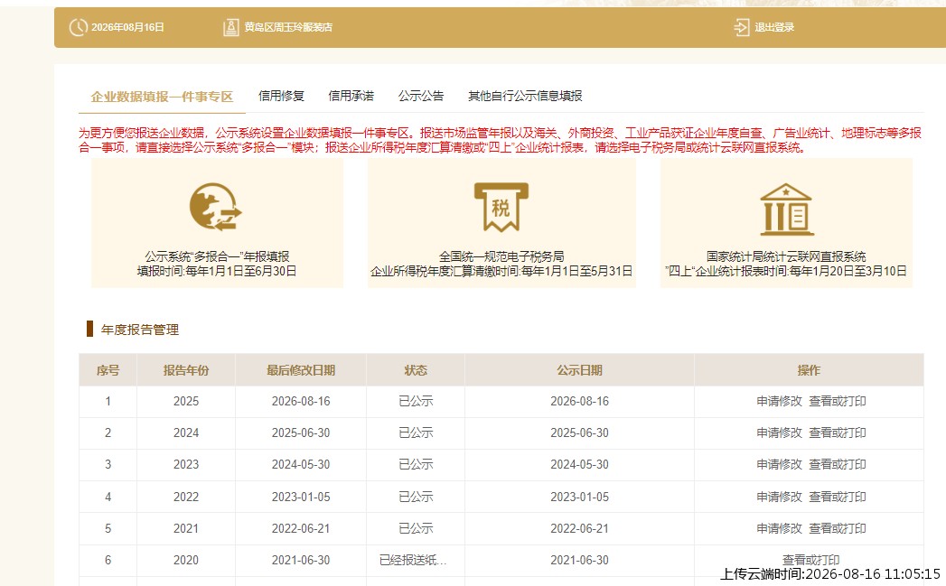
Task: Click 申请修改 for report year 2021
Action: coord(779,529)
